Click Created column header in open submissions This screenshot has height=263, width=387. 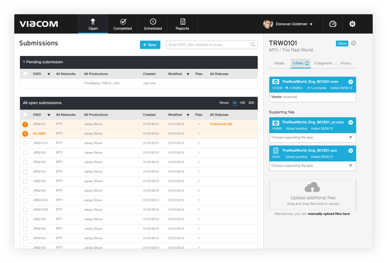[x=149, y=115]
